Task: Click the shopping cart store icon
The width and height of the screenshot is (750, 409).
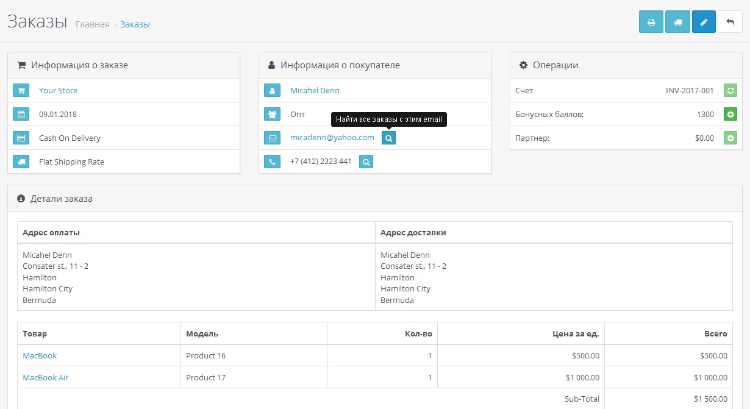Action: click(x=21, y=91)
